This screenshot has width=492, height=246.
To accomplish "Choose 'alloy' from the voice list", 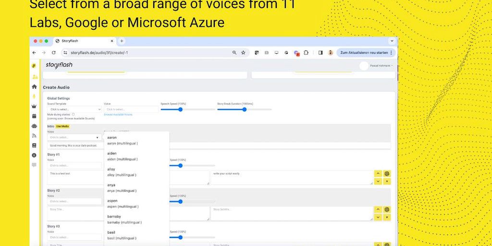I will [x=111, y=169].
